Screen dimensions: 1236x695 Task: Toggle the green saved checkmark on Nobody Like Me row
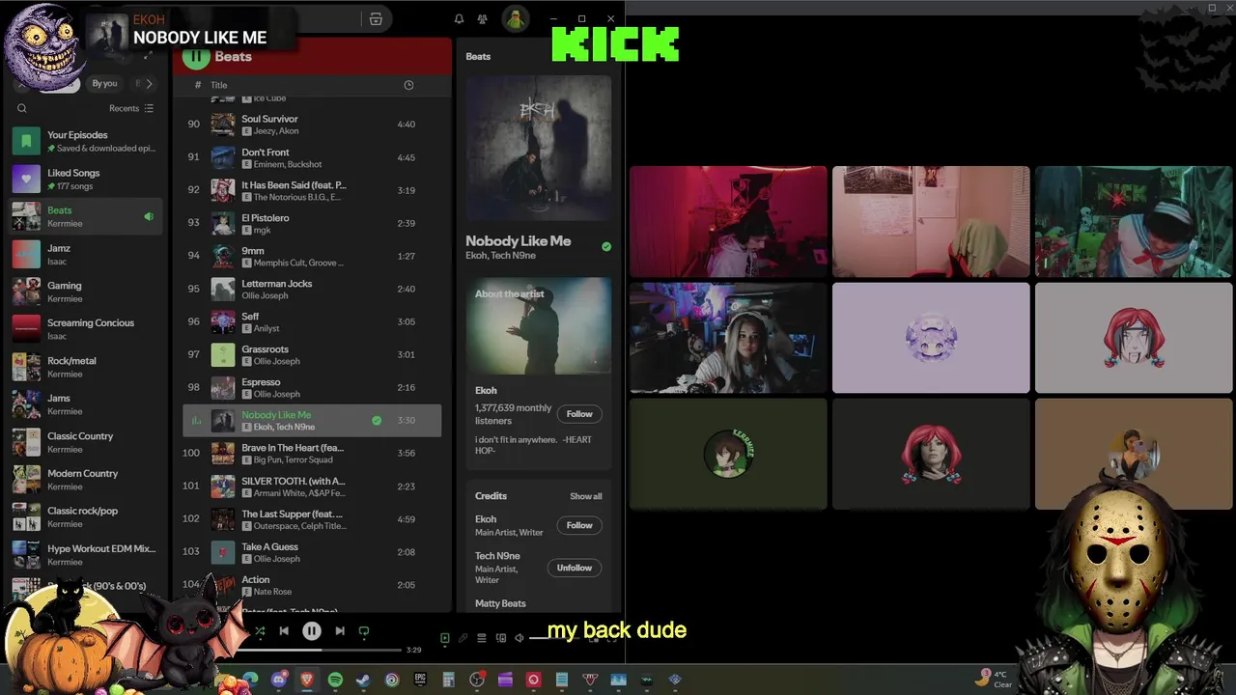coord(377,421)
